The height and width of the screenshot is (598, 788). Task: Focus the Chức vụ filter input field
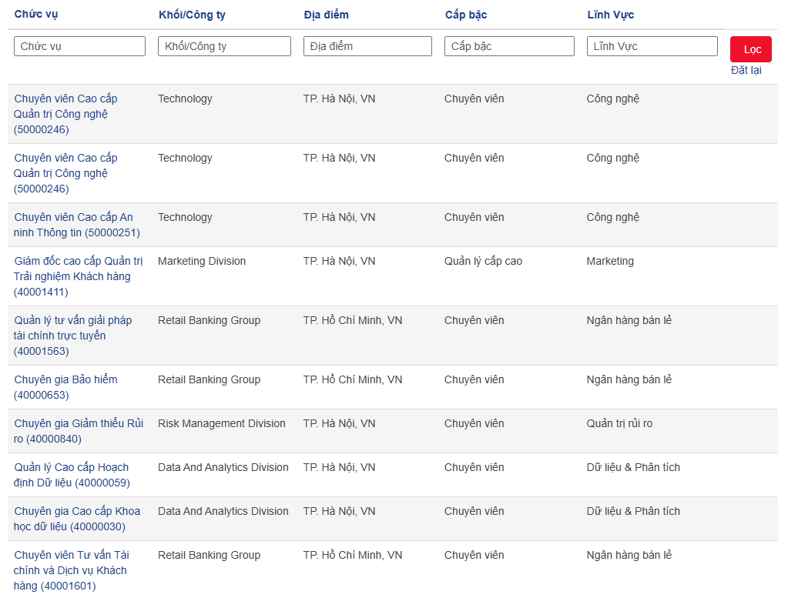[79, 46]
